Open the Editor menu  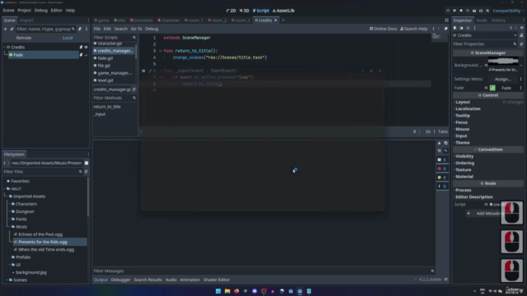tap(57, 11)
